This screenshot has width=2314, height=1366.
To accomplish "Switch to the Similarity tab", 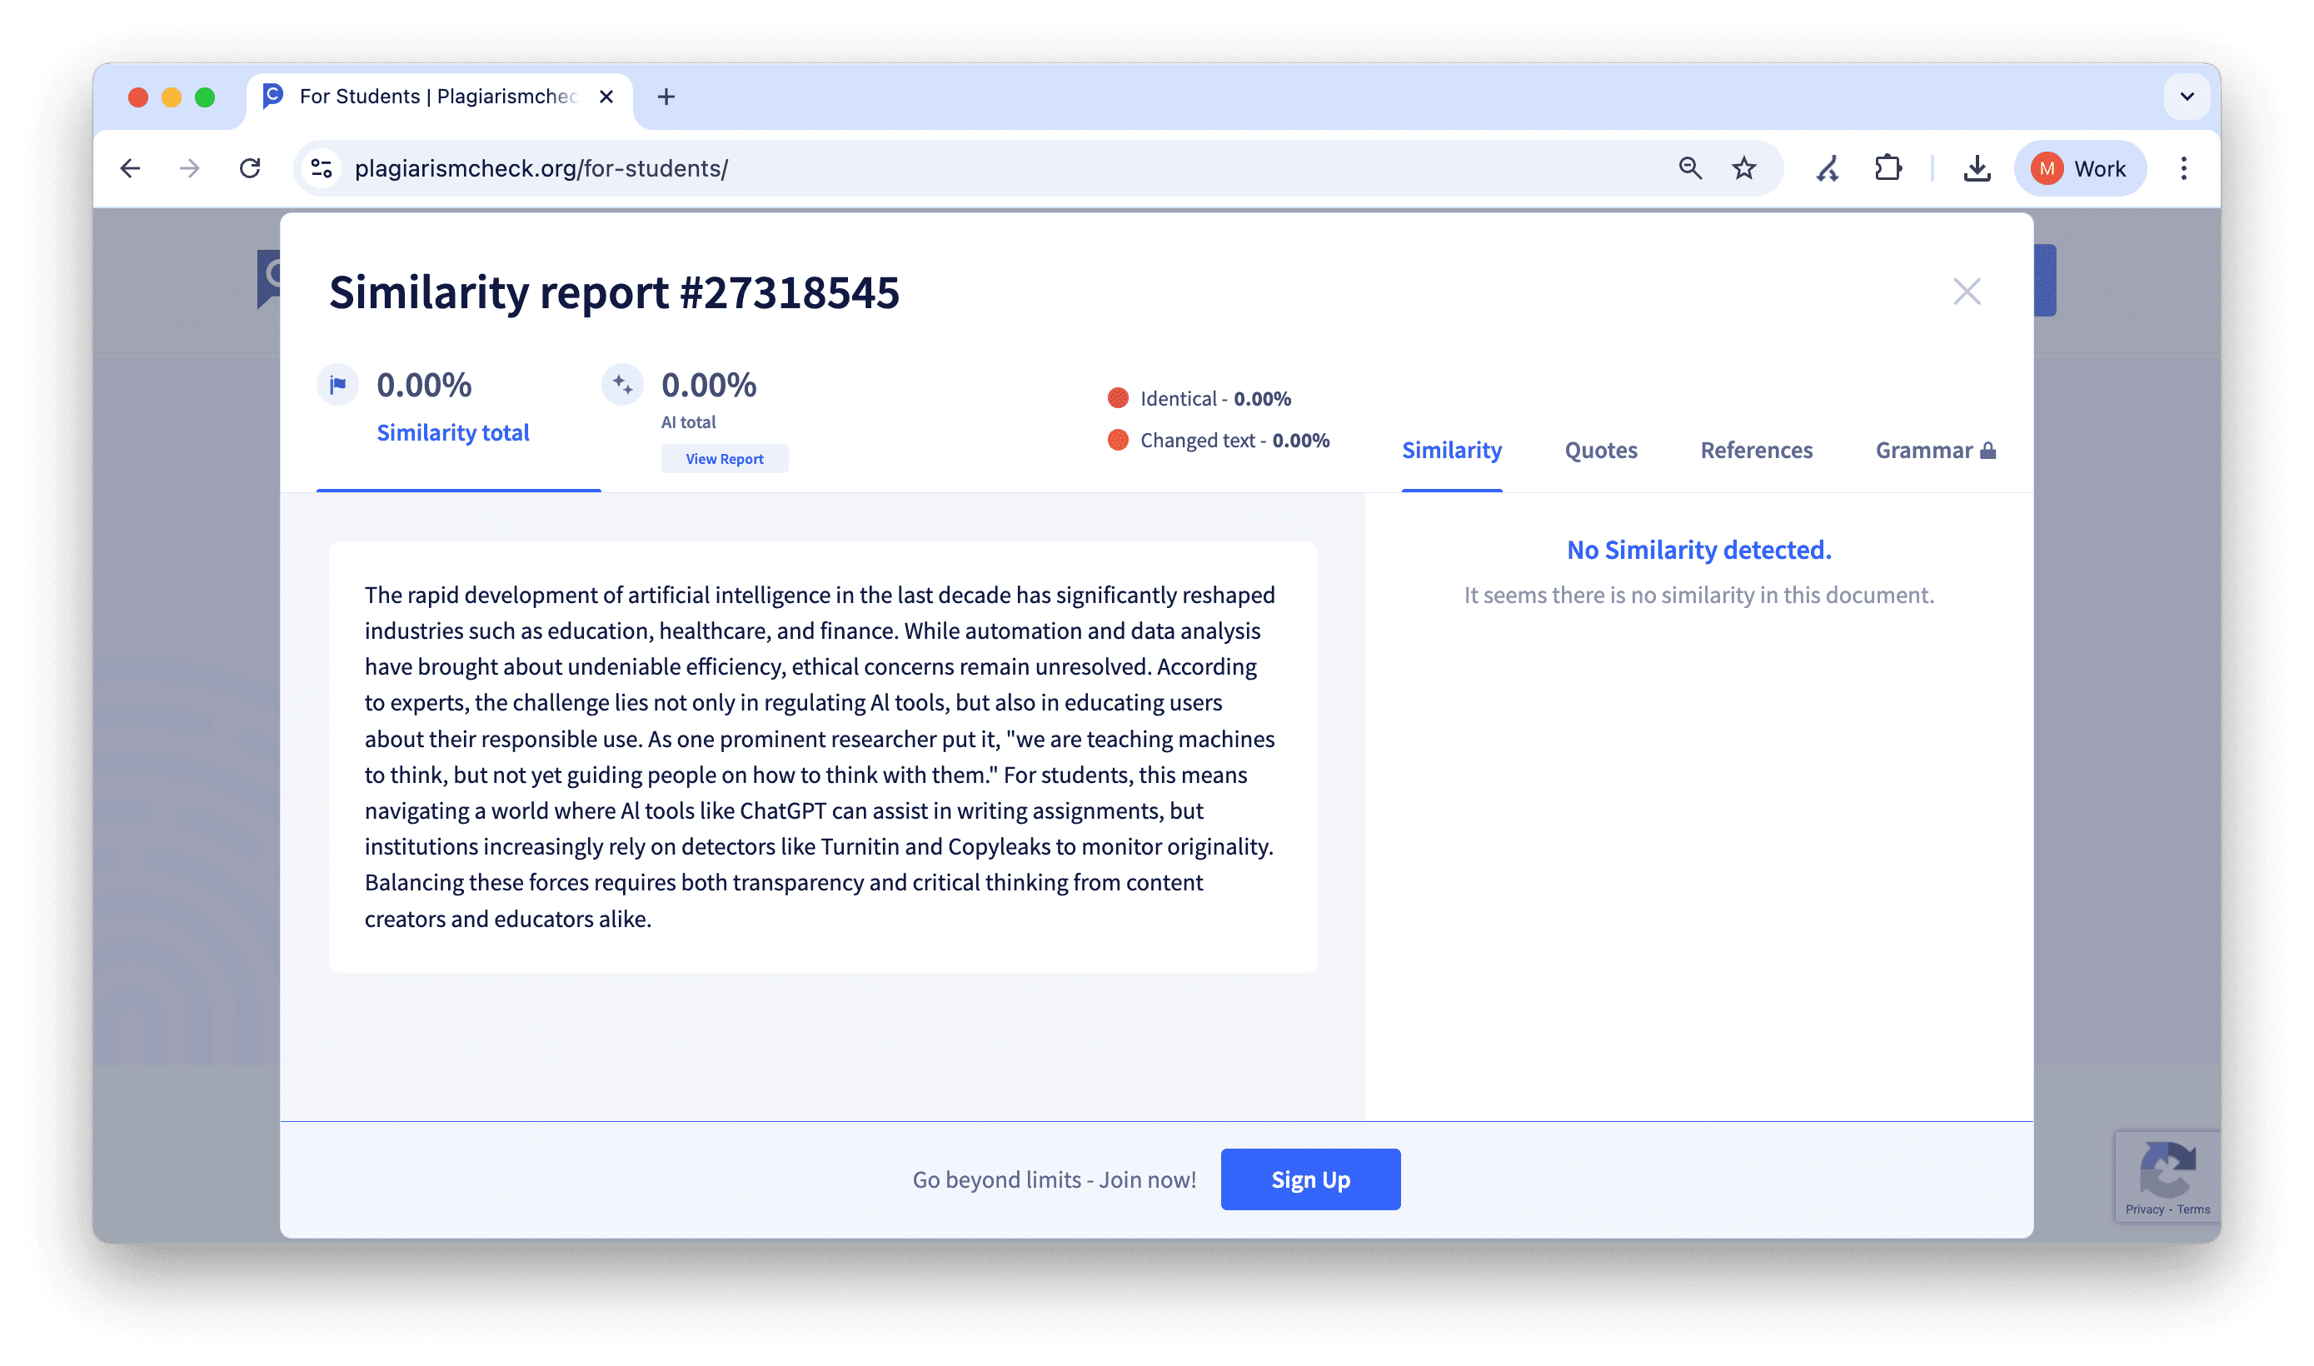I will [1452, 450].
